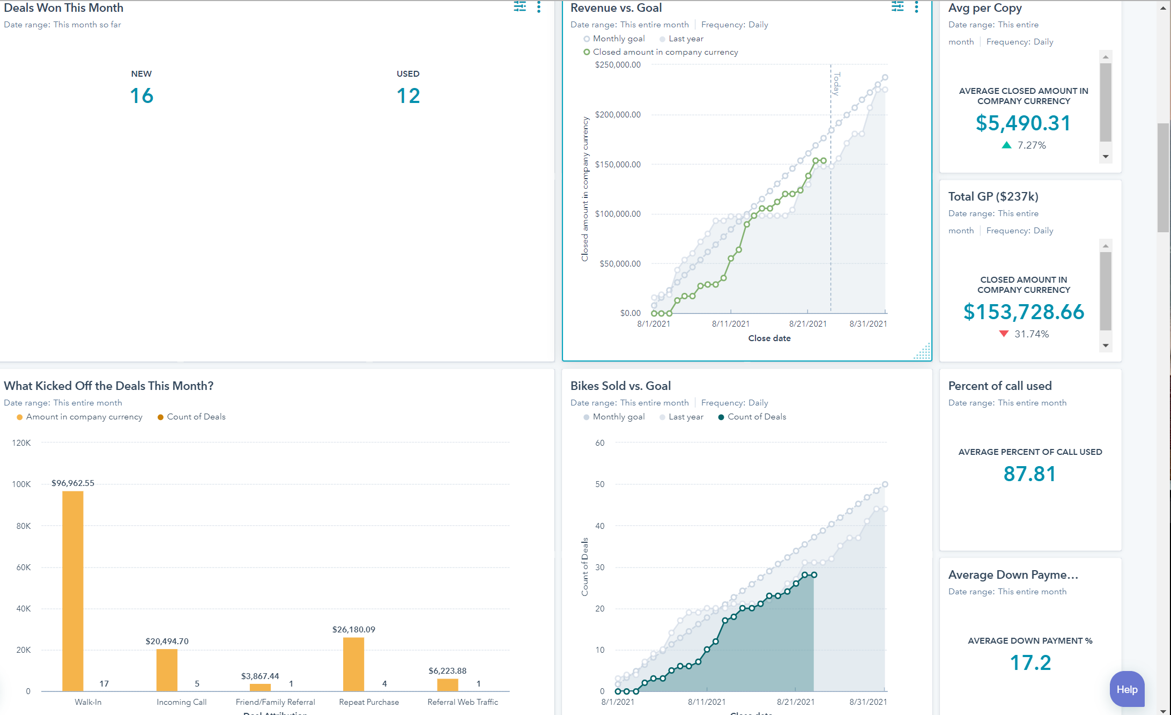Click the NEW deals count 16
The height and width of the screenshot is (715, 1171).
pos(142,96)
